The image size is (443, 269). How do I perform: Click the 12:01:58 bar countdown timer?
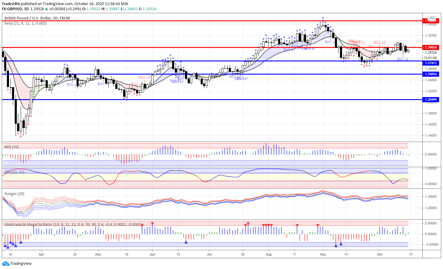pos(430,58)
